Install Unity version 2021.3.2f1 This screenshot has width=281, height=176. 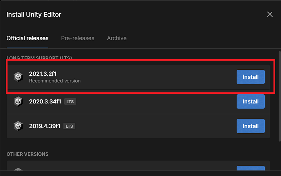click(x=250, y=77)
